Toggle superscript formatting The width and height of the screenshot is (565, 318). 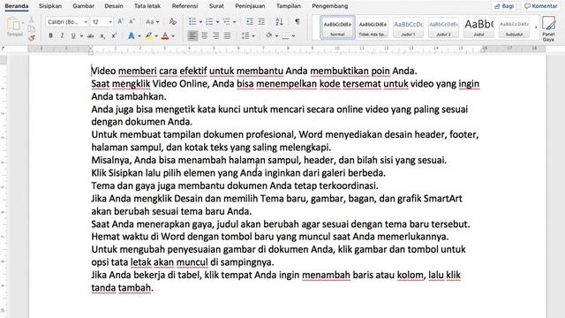(114, 35)
